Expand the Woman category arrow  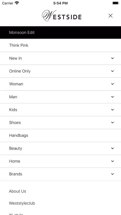click(x=112, y=84)
